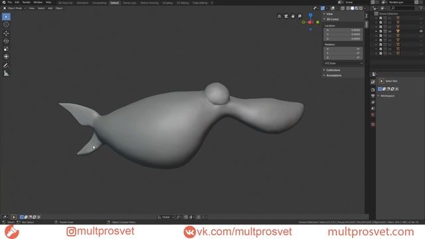Click the pan hand viewport navigation icon
The height and width of the screenshot is (239, 425).
click(293, 16)
